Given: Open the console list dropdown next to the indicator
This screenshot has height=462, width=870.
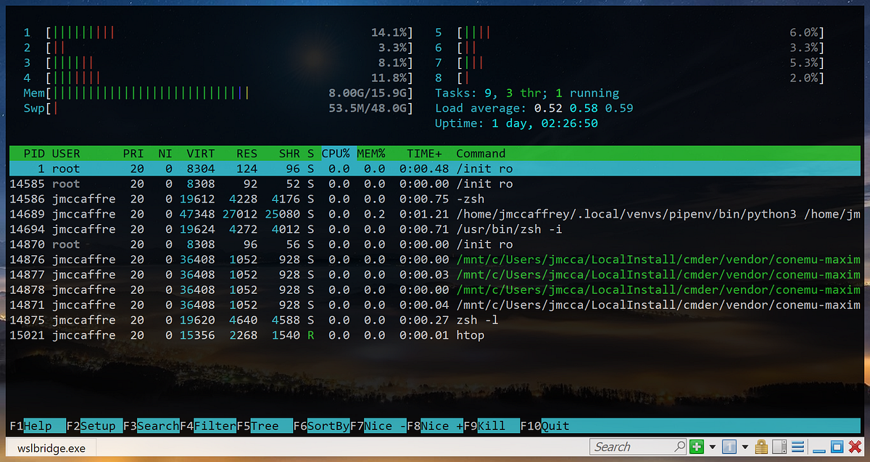Looking at the screenshot, I should coord(745,447).
